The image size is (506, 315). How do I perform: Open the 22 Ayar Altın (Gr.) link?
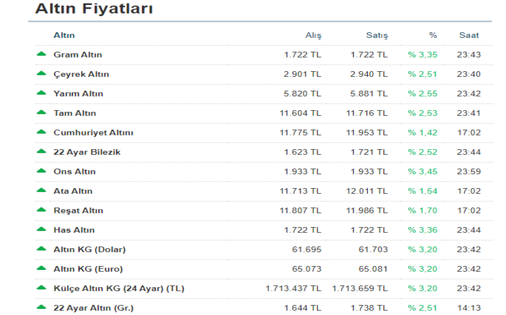coord(94,308)
